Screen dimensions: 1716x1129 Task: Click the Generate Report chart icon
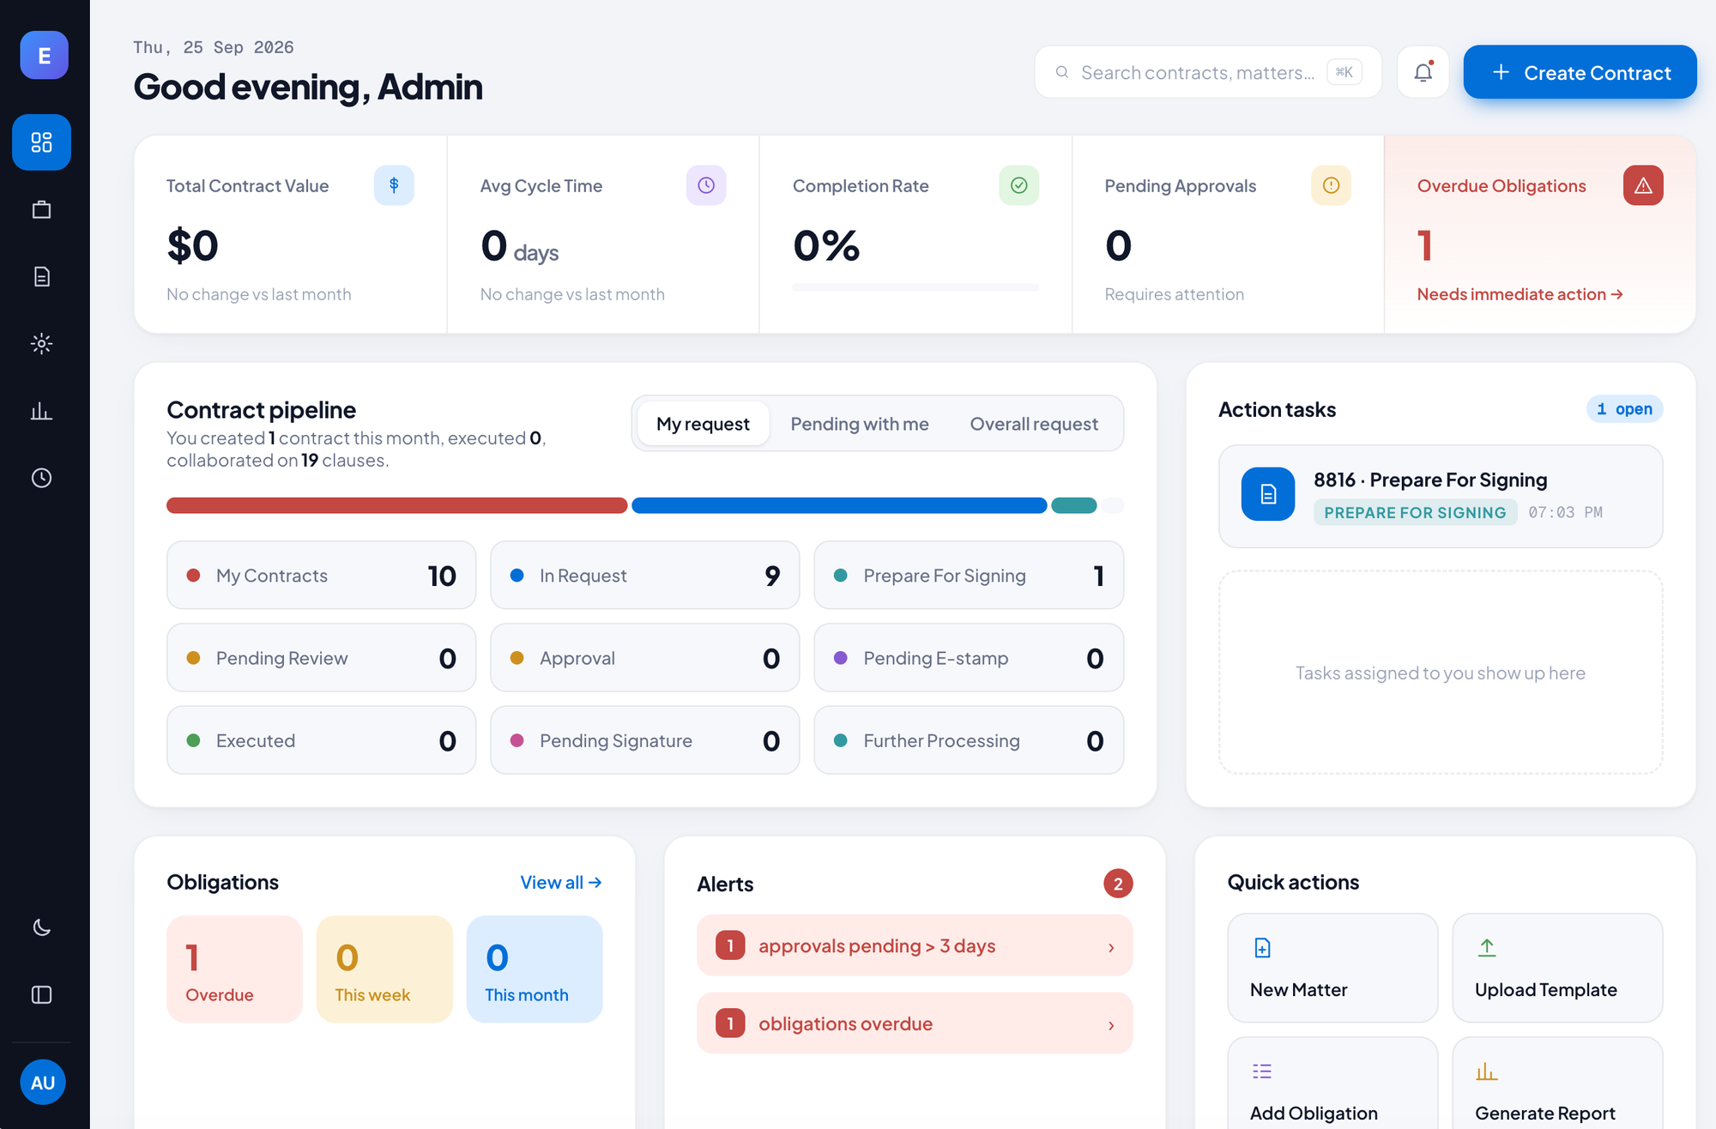1487,1072
